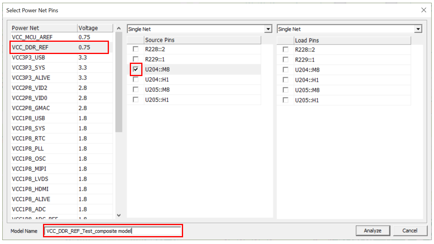
Task: Check the R229::1 load pin checkbox
Action: pyautogui.click(x=286, y=60)
